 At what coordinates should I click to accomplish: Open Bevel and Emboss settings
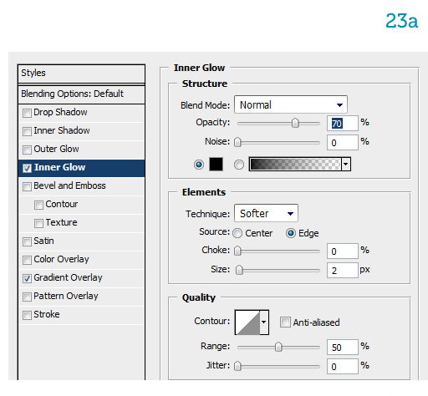(x=81, y=186)
